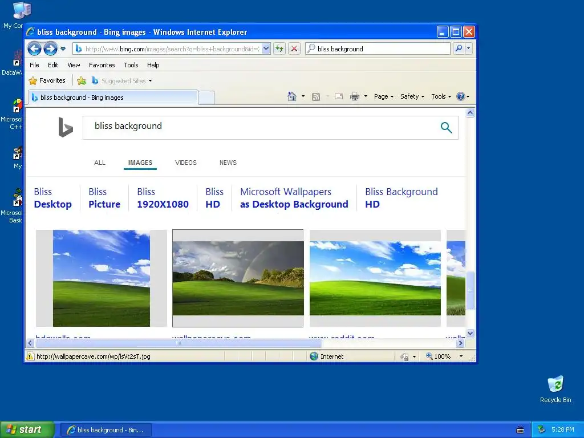Screen dimensions: 584x438
Task: Open Bliss HD related search
Action: pos(214,198)
